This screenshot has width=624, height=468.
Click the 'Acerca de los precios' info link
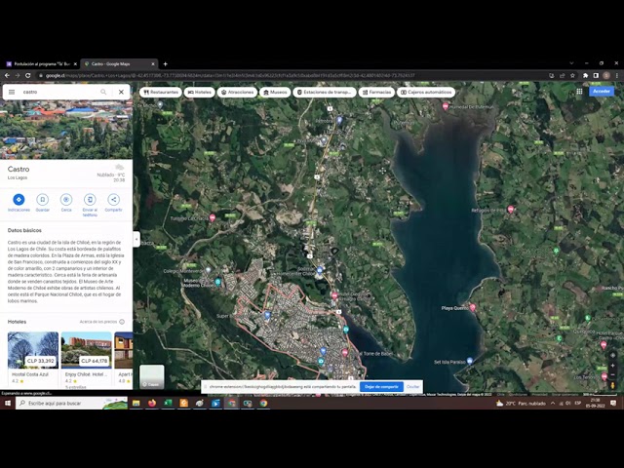(x=101, y=322)
